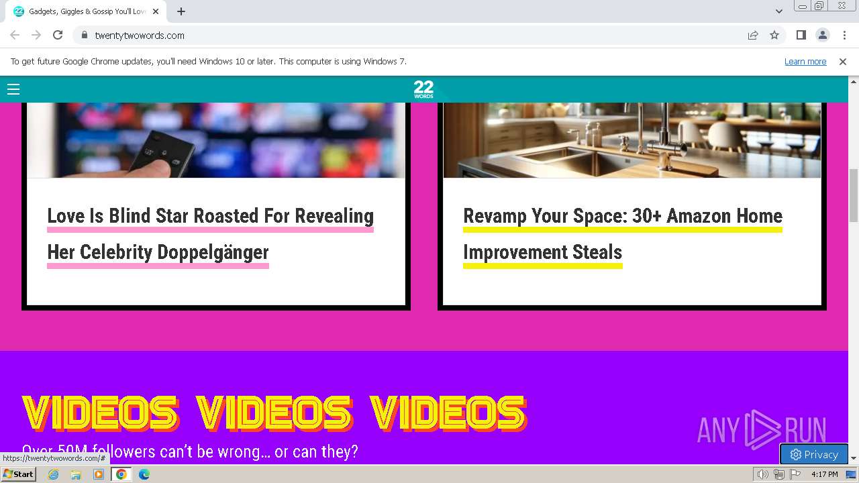The image size is (859, 483).
Task: Expand the tab search dropdown
Action: click(x=778, y=11)
